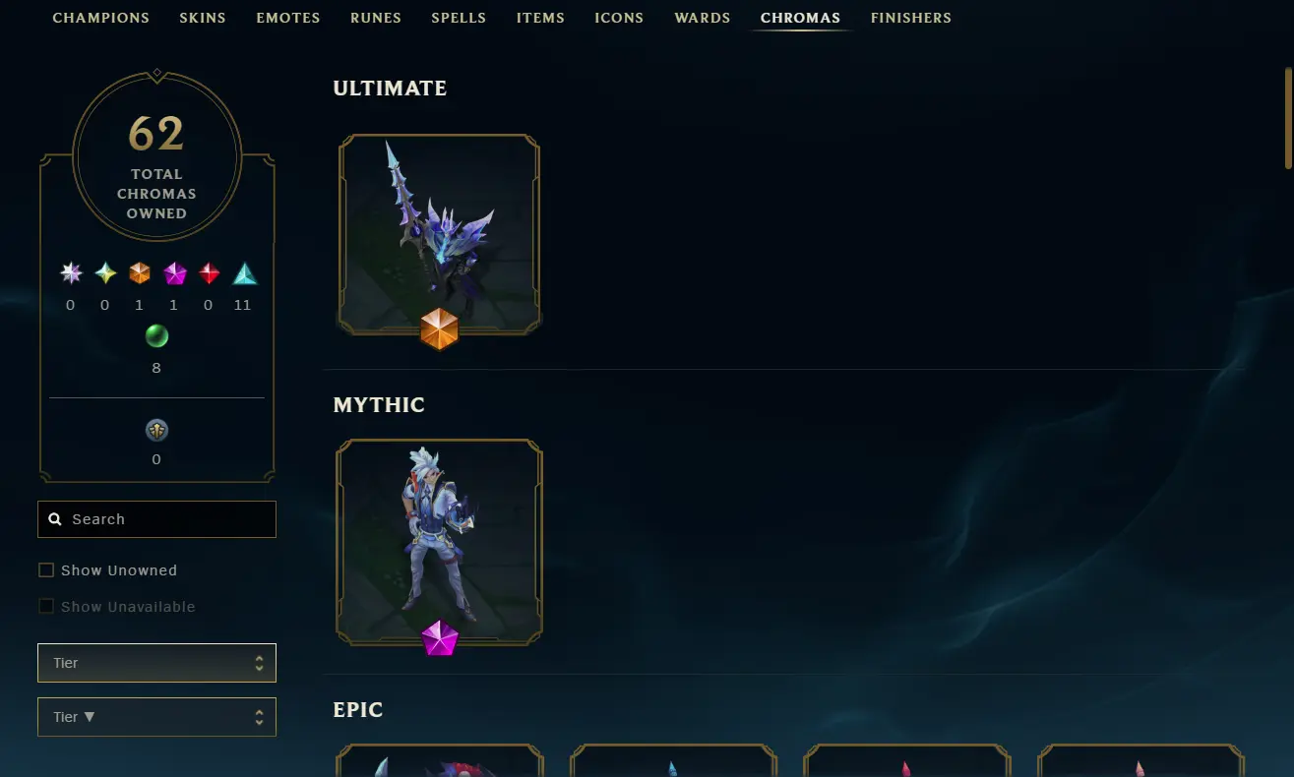Open the Wards tab
This screenshot has width=1294, height=777.
(703, 18)
